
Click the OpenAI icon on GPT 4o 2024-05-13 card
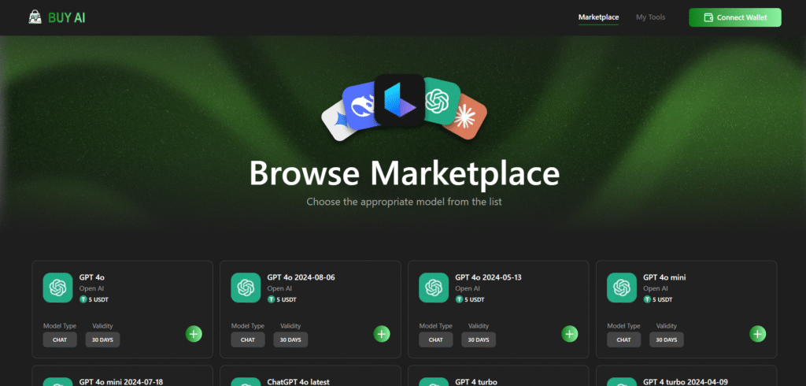pos(434,288)
